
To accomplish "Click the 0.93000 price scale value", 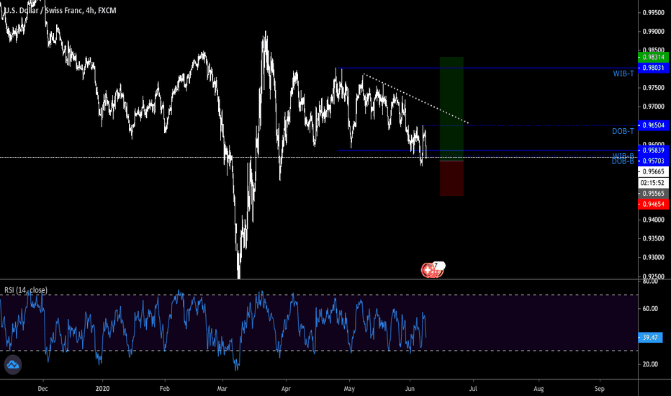I will click(654, 257).
